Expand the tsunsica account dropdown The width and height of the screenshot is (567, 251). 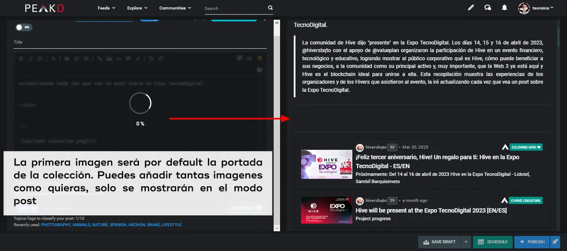[x=543, y=8]
